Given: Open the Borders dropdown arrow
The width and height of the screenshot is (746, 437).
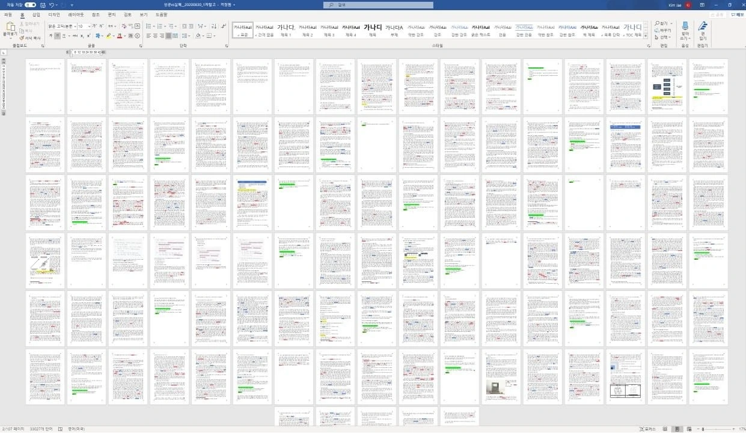Looking at the screenshot, I should [215, 36].
